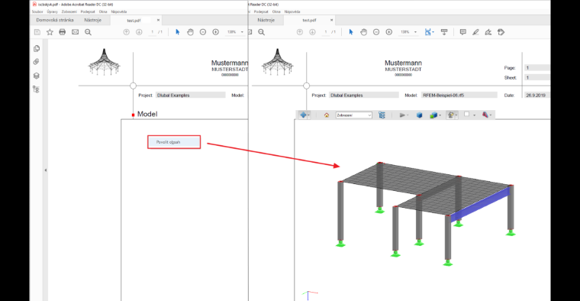Click the stamp tool icon in right toolbar
The width and height of the screenshot is (580, 301).
(x=501, y=32)
